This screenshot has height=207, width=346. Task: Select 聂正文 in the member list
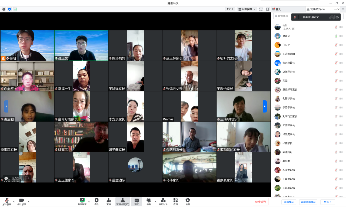pos(286,36)
